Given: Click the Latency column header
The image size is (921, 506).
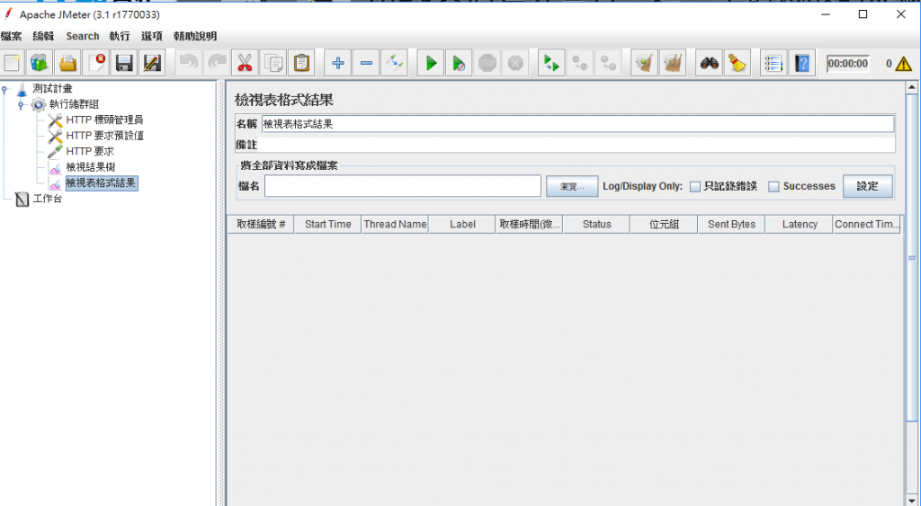Looking at the screenshot, I should (x=800, y=224).
